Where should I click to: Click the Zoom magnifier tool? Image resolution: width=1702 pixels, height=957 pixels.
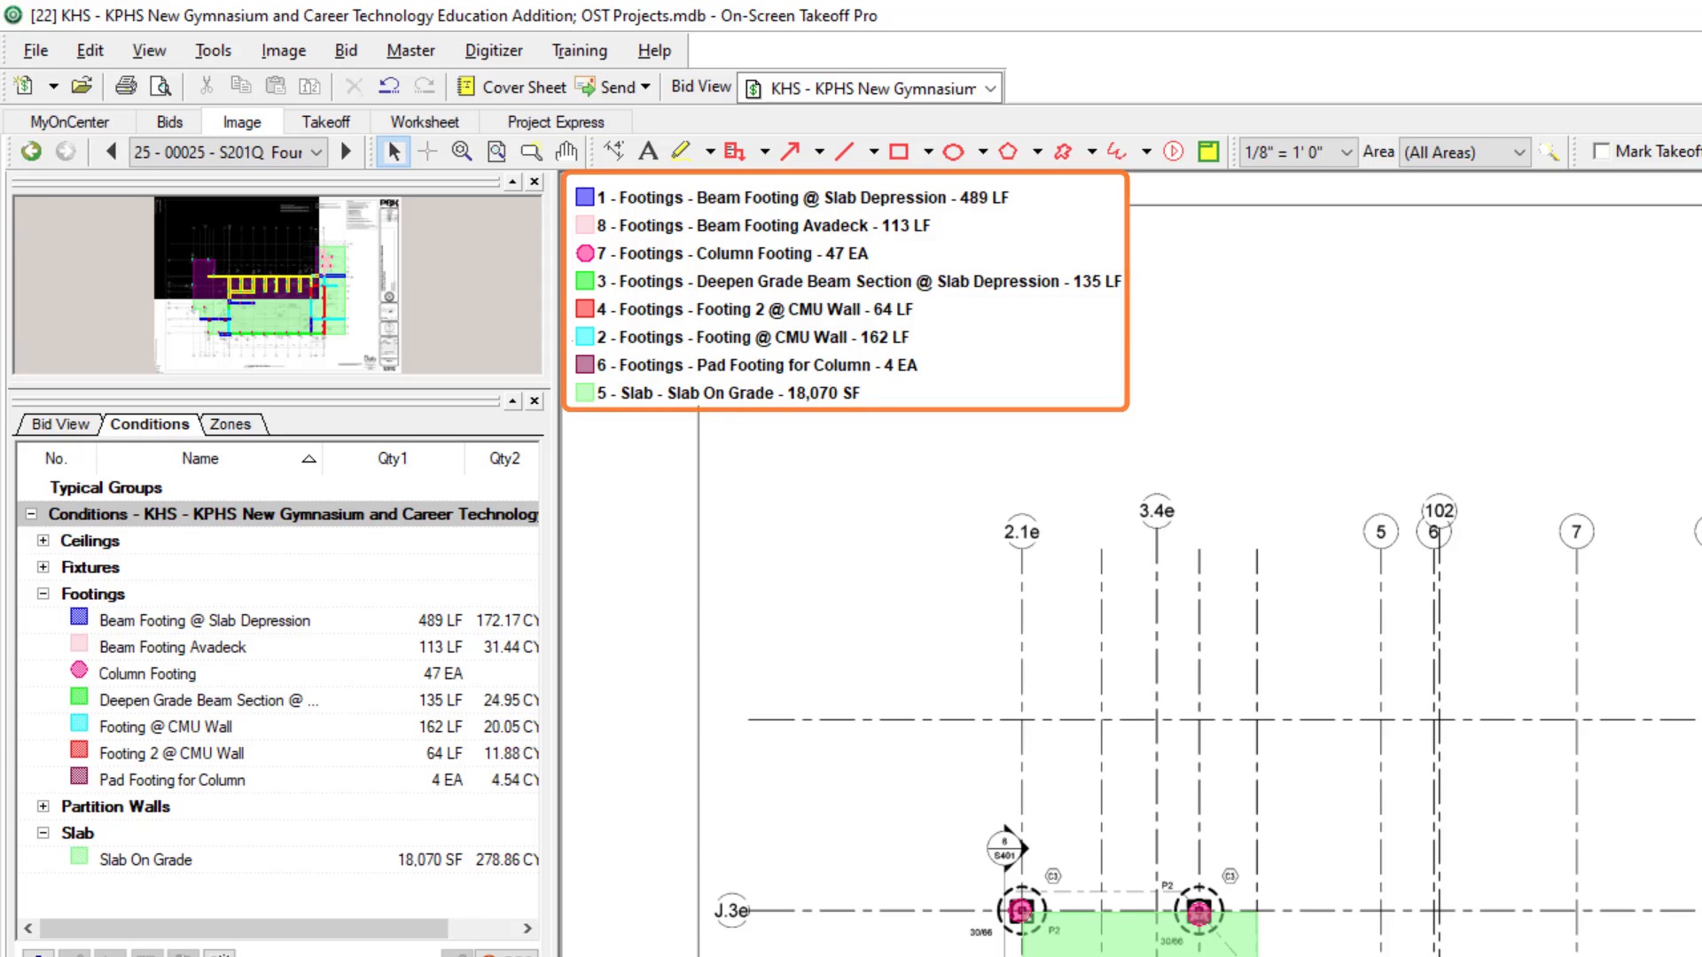[x=461, y=152]
